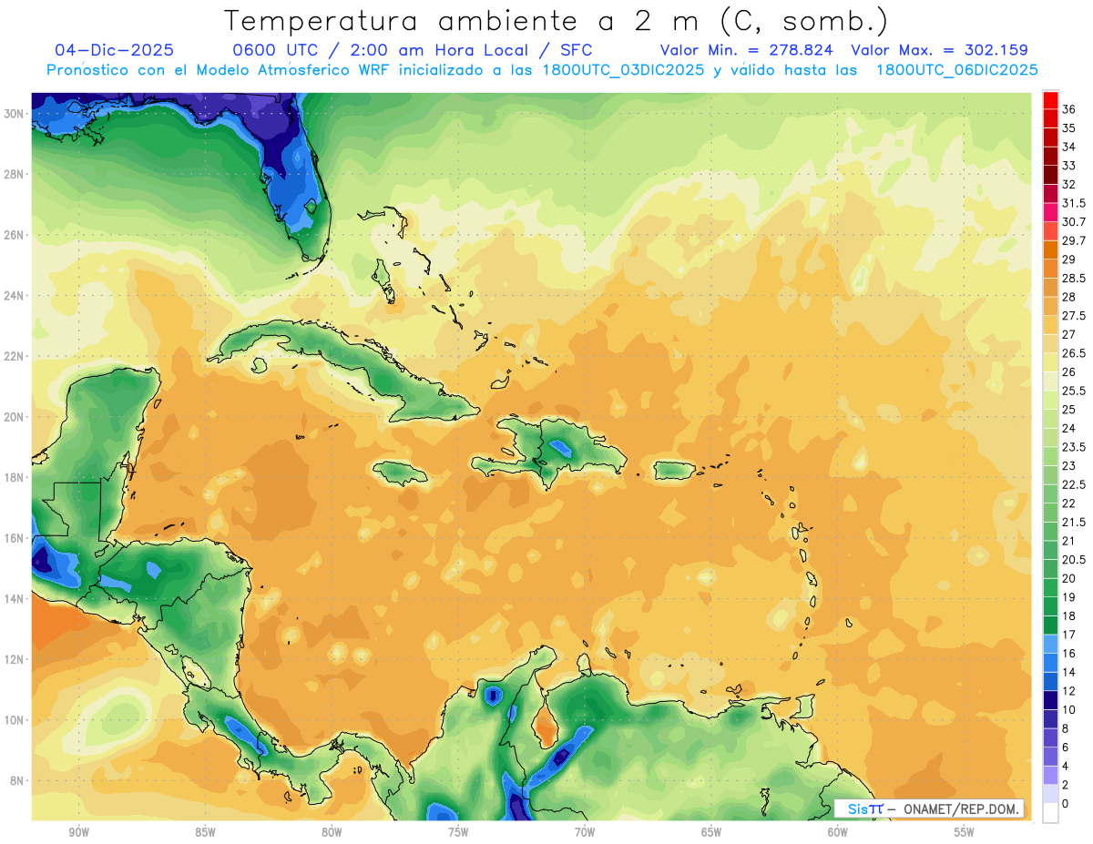Screen dimensions: 1093x844
Task: Select the date text "04-Dic-2025"
Action: click(x=114, y=50)
